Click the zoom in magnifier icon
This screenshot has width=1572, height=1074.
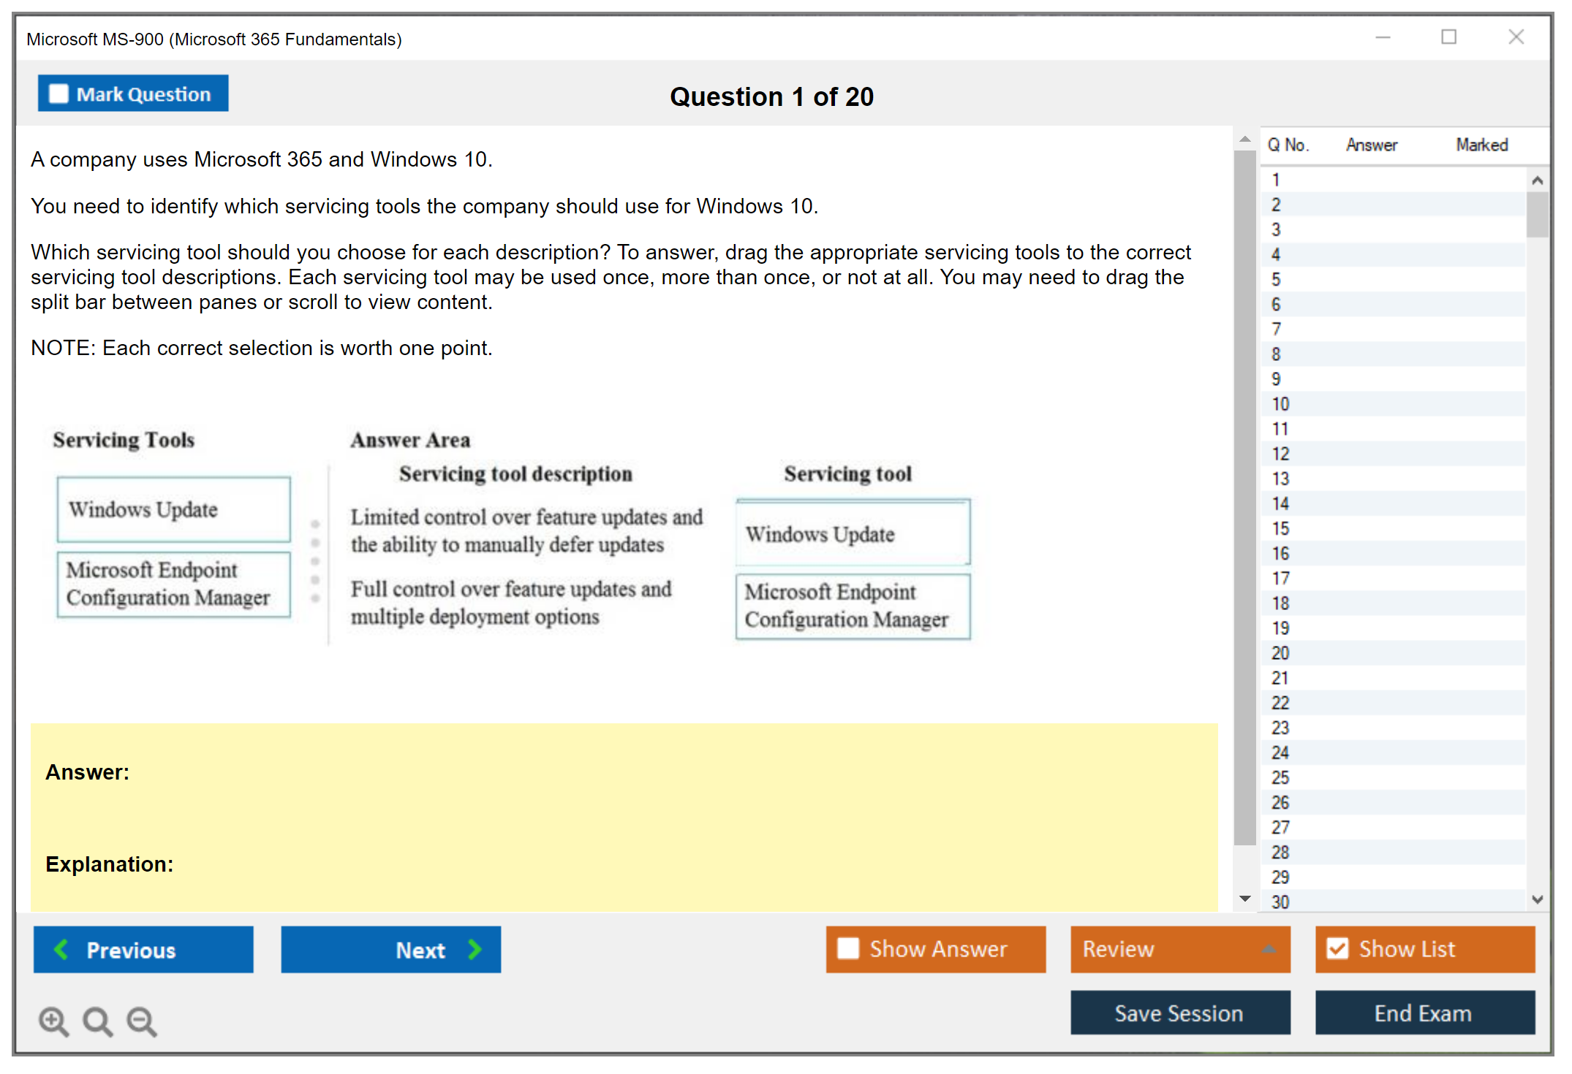pyautogui.click(x=53, y=1021)
